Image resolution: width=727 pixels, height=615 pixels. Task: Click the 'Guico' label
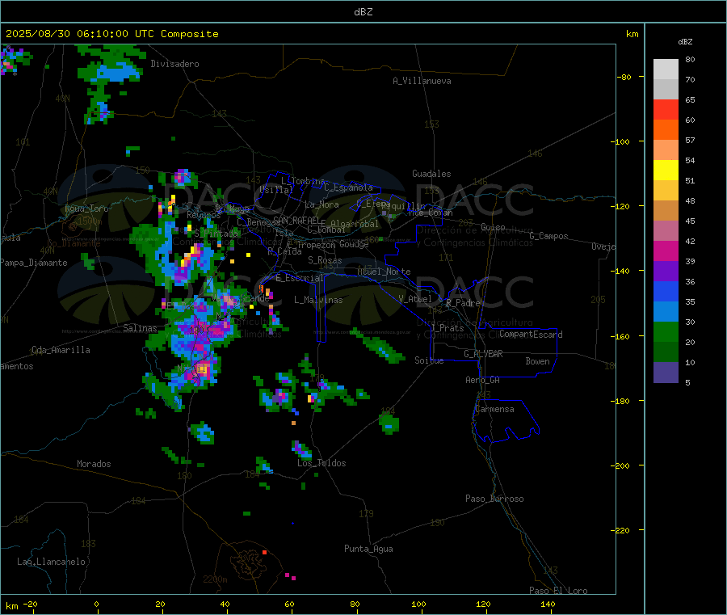(x=493, y=227)
